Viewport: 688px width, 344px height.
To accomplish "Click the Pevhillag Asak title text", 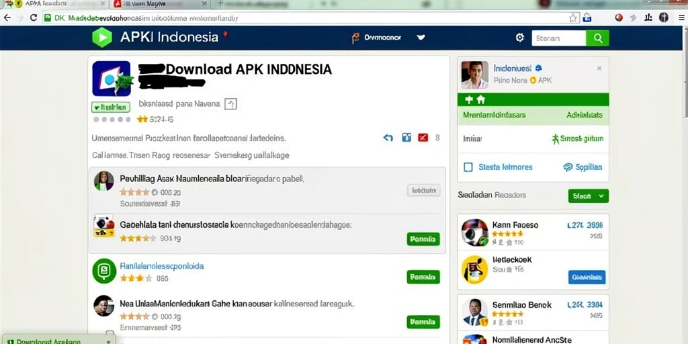I will pos(212,179).
